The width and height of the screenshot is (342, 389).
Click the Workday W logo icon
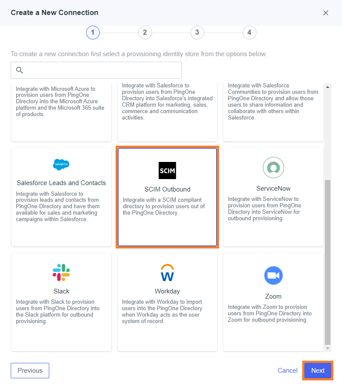pyautogui.click(x=167, y=272)
